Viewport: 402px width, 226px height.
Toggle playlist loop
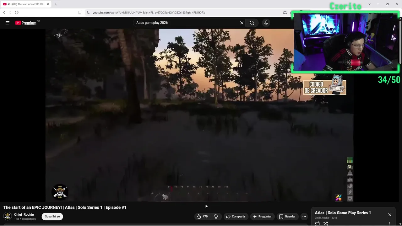coord(318,223)
